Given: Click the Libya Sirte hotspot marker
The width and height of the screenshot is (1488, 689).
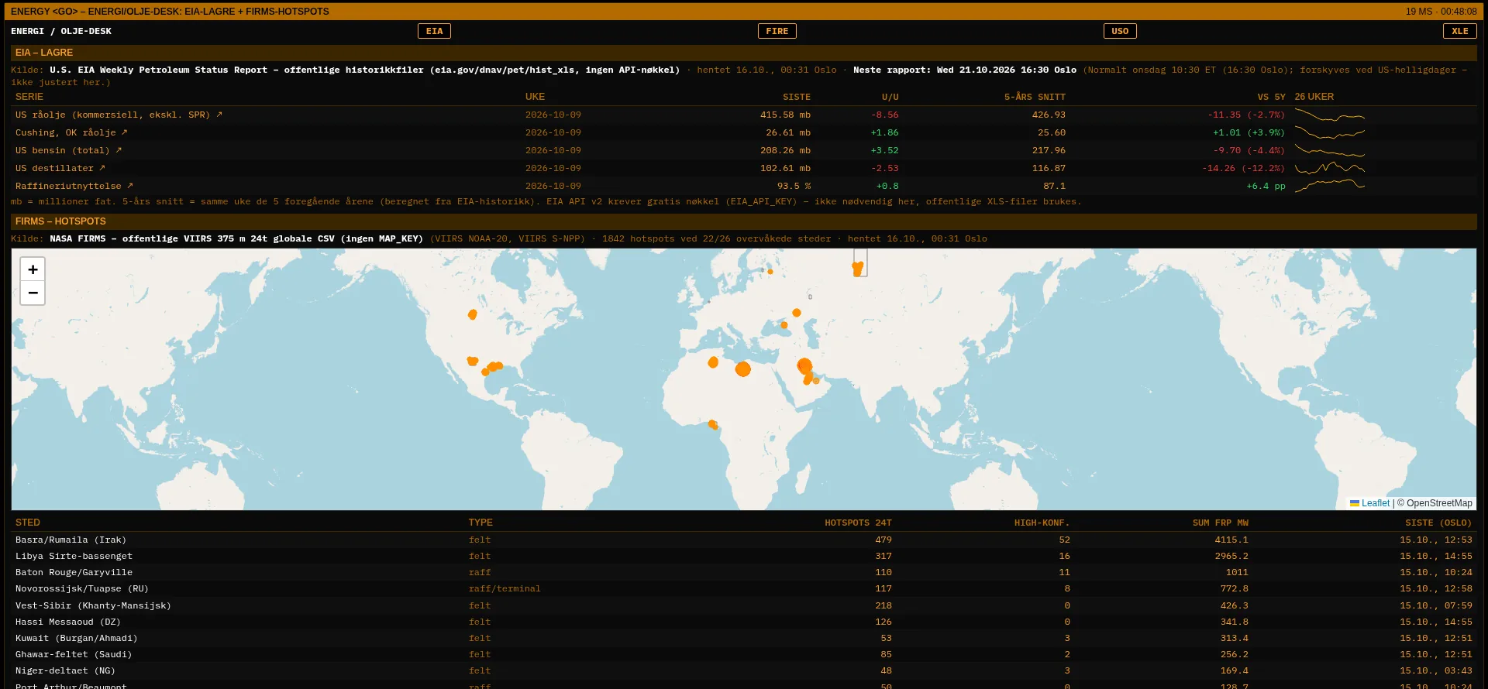Looking at the screenshot, I should click(742, 369).
